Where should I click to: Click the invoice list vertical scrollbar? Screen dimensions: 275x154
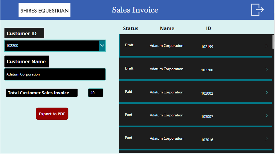[x=273, y=42]
